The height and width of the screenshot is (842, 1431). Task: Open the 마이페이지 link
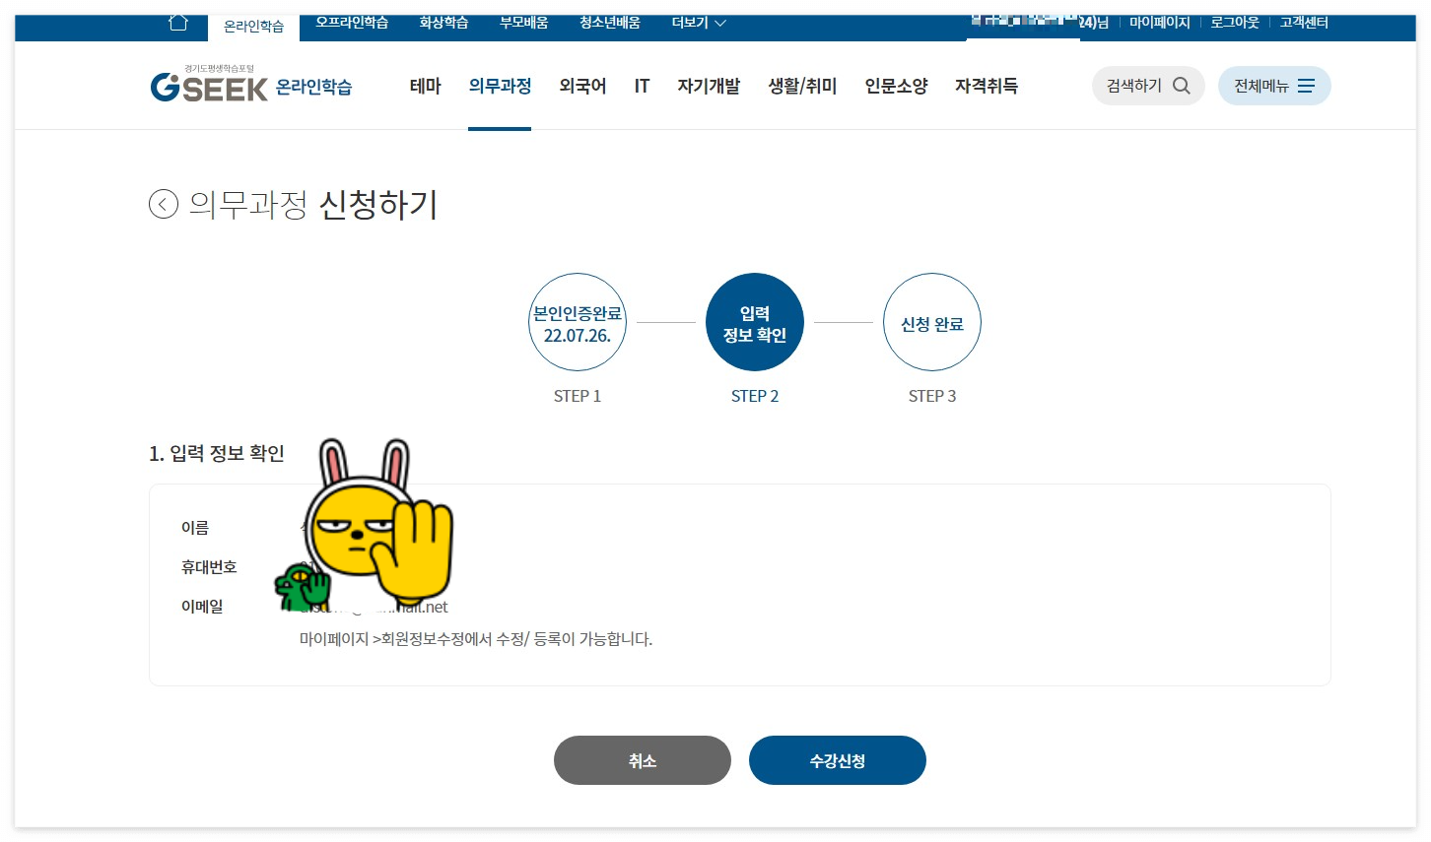pyautogui.click(x=1160, y=22)
